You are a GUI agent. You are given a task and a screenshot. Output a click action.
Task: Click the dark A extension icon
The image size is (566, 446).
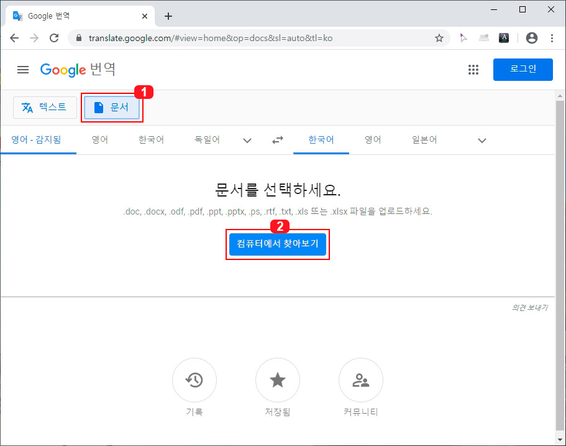pyautogui.click(x=503, y=38)
